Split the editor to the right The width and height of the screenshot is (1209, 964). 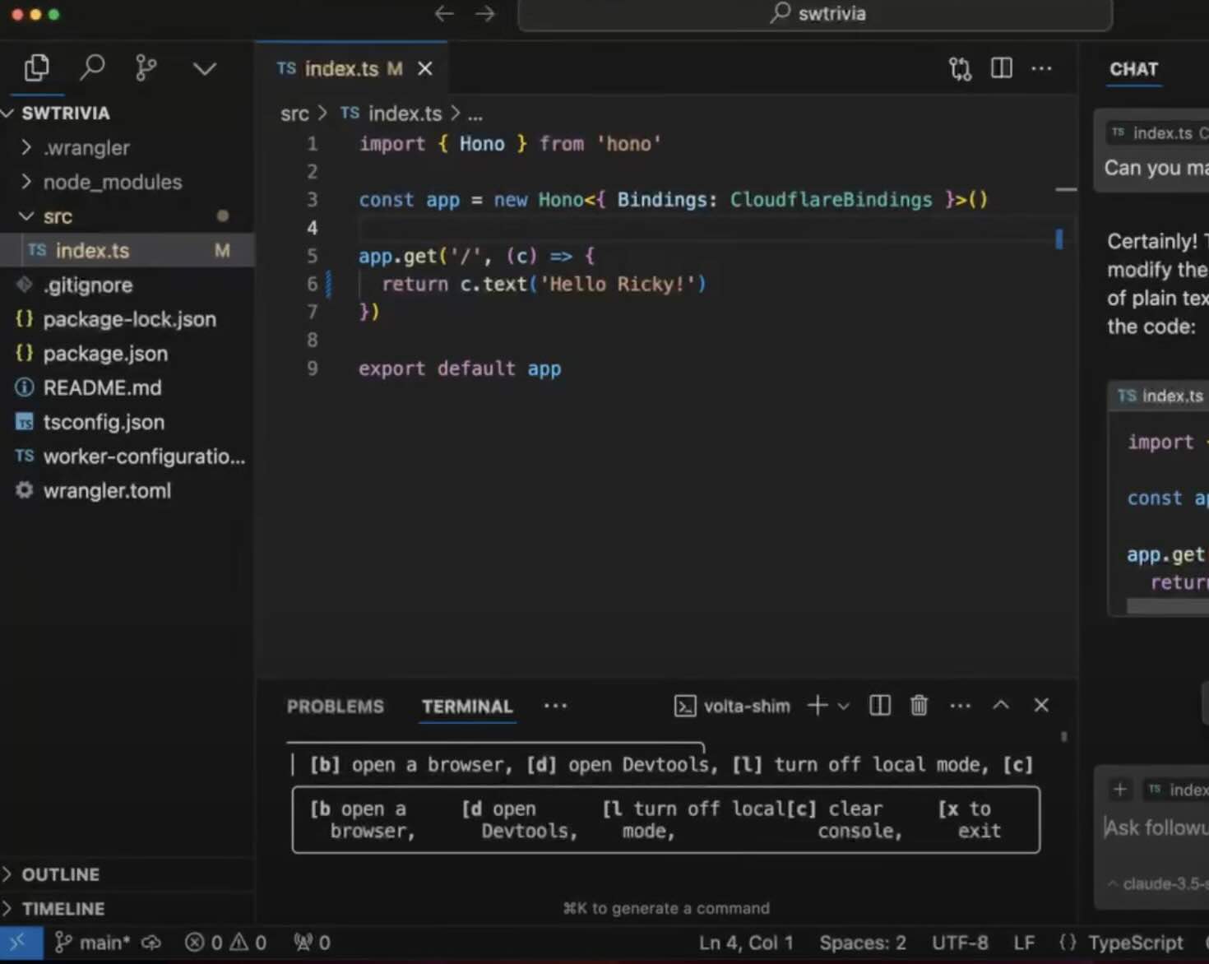tap(1002, 68)
